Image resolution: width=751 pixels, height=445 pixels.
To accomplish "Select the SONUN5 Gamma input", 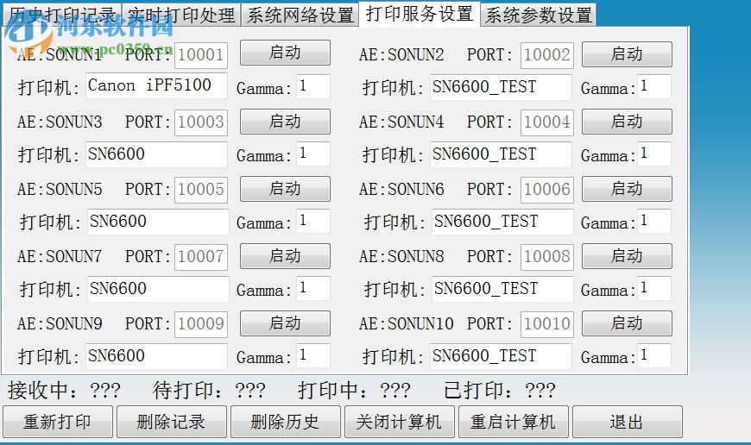I will point(313,221).
